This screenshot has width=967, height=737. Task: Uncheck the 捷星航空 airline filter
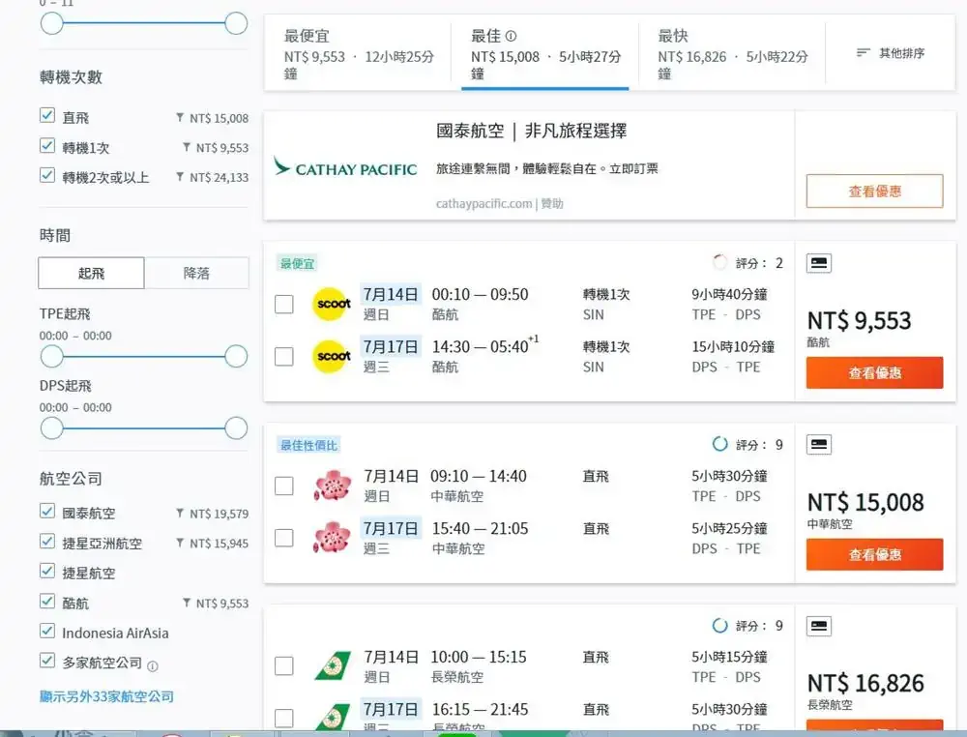click(46, 571)
